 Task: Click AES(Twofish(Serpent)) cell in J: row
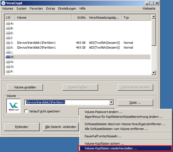click(x=104, y=43)
